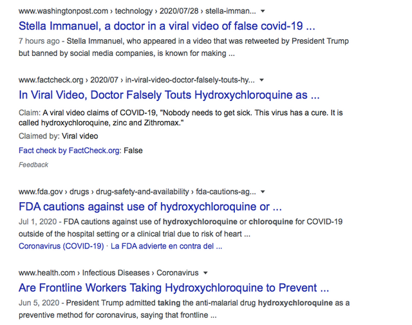The image size is (412, 325).
Task: Click 'False' fact check verdict text
Action: pyautogui.click(x=133, y=151)
